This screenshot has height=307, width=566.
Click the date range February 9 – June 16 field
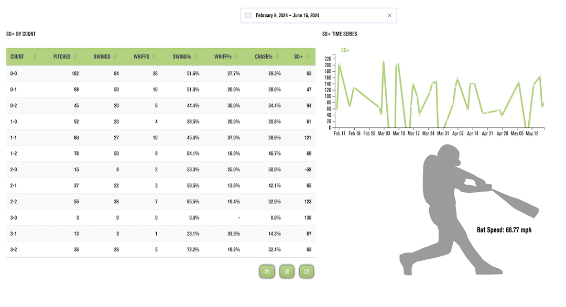[319, 16]
